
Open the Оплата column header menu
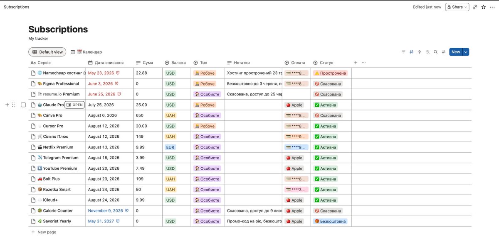[x=296, y=63]
